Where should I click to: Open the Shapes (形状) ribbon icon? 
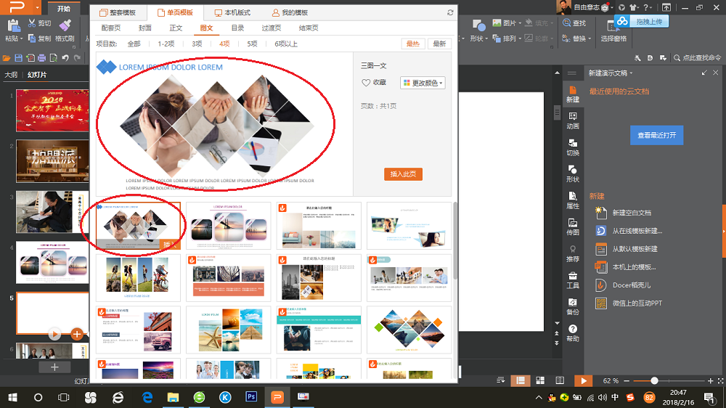(478, 25)
